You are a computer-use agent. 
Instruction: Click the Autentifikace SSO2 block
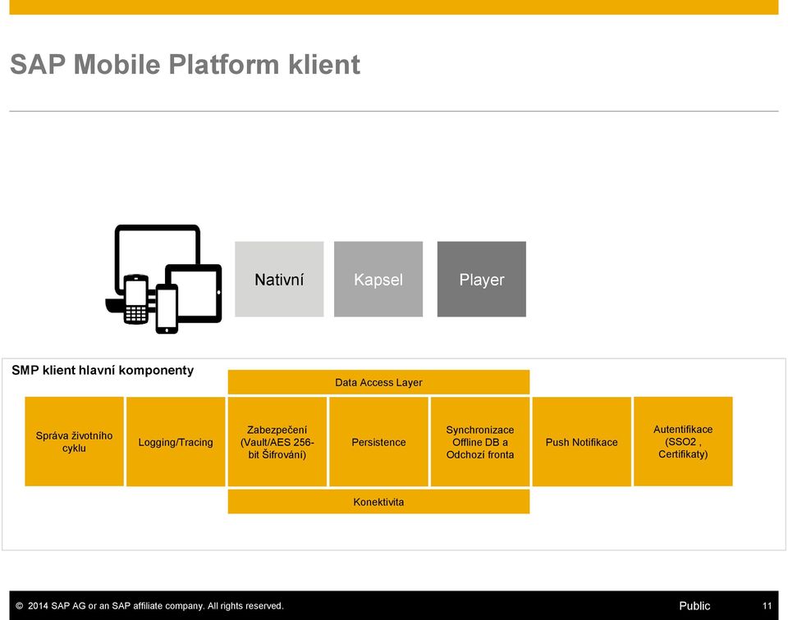click(x=684, y=442)
